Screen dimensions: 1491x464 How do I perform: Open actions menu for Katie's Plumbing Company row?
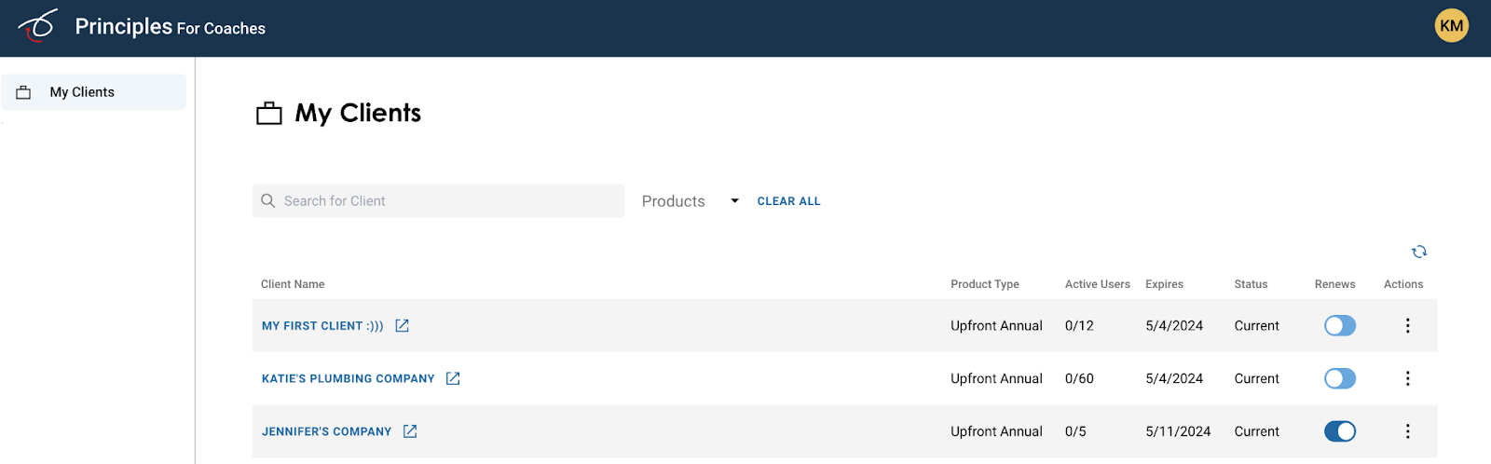[x=1407, y=378]
